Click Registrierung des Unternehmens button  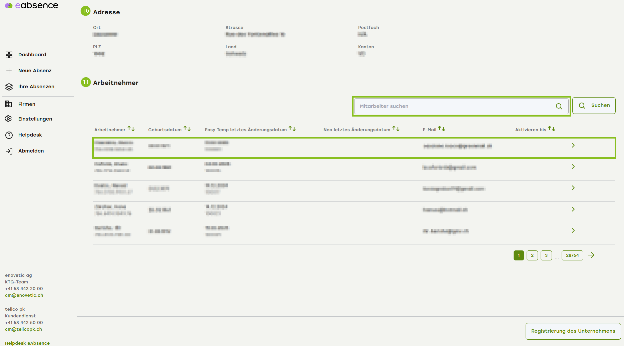tap(573, 331)
